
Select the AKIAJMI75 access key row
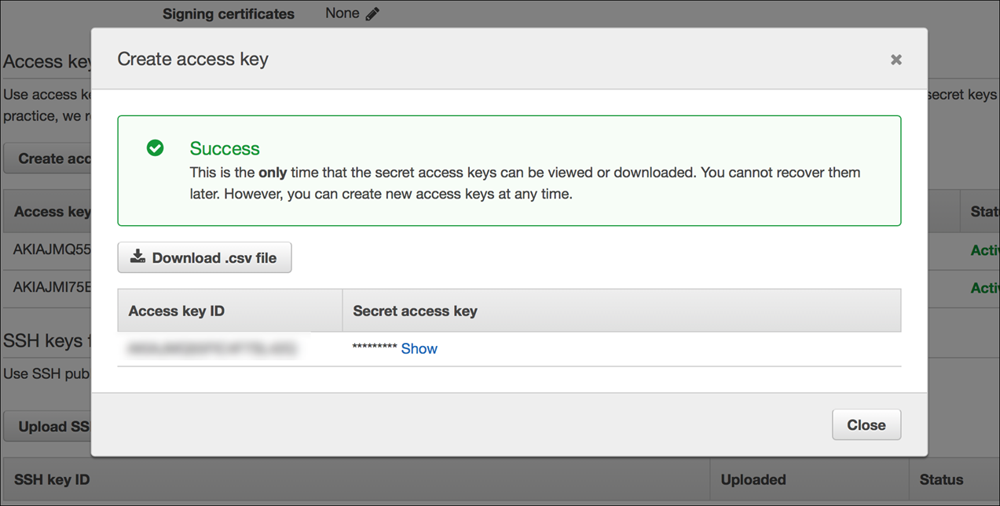(x=52, y=288)
